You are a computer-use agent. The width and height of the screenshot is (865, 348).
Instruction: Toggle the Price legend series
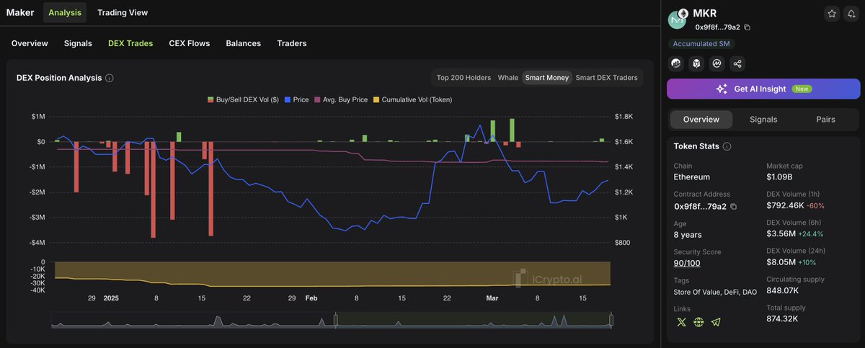(x=296, y=99)
